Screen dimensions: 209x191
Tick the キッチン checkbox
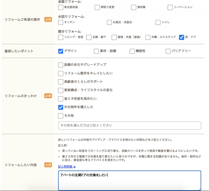(61, 22)
